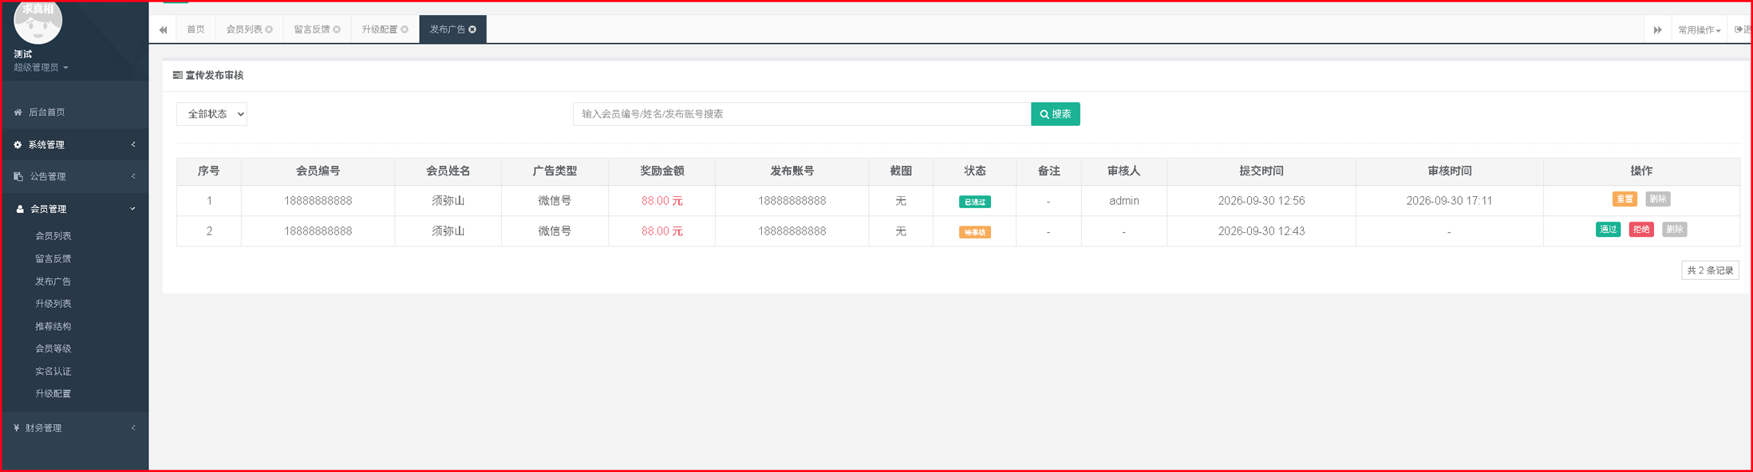This screenshot has width=1753, height=472.
Task: Click time 2026-09-30 12:43
Action: [1261, 231]
